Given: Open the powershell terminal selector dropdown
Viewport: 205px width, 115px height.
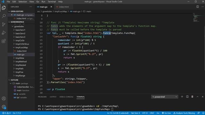Looking at the screenshot, I should click(x=164, y=97).
